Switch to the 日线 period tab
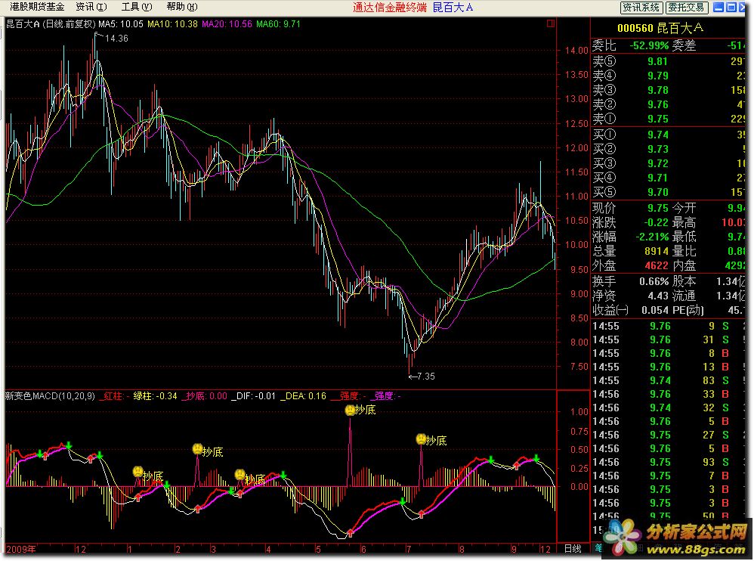 point(573,548)
